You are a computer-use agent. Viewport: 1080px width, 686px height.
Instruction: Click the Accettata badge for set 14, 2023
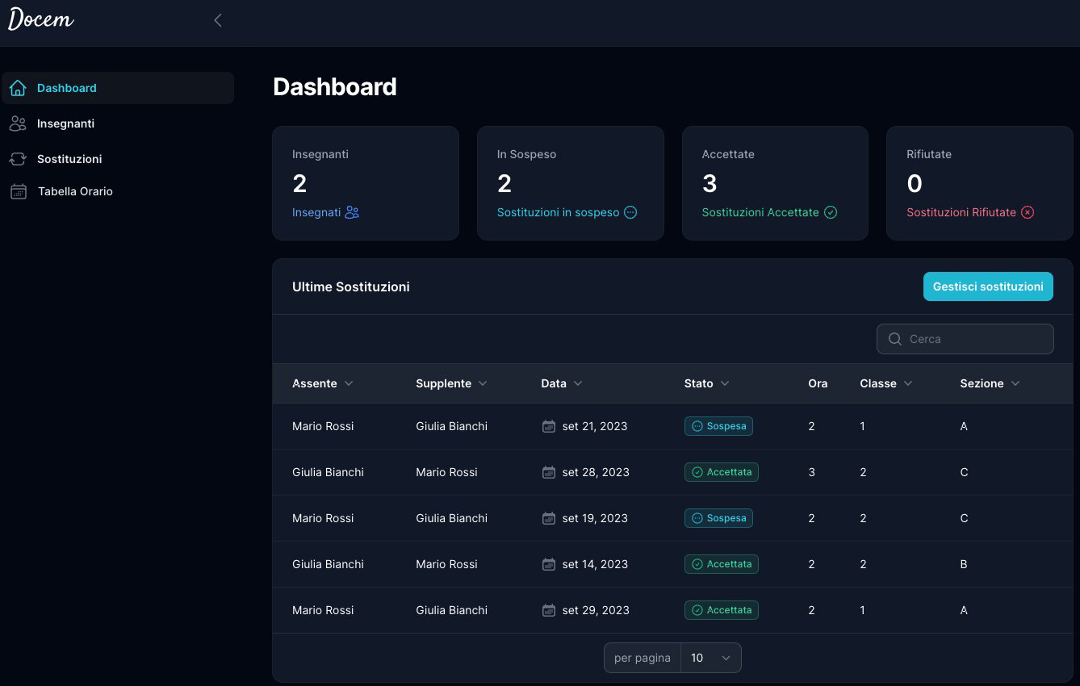[x=721, y=564]
